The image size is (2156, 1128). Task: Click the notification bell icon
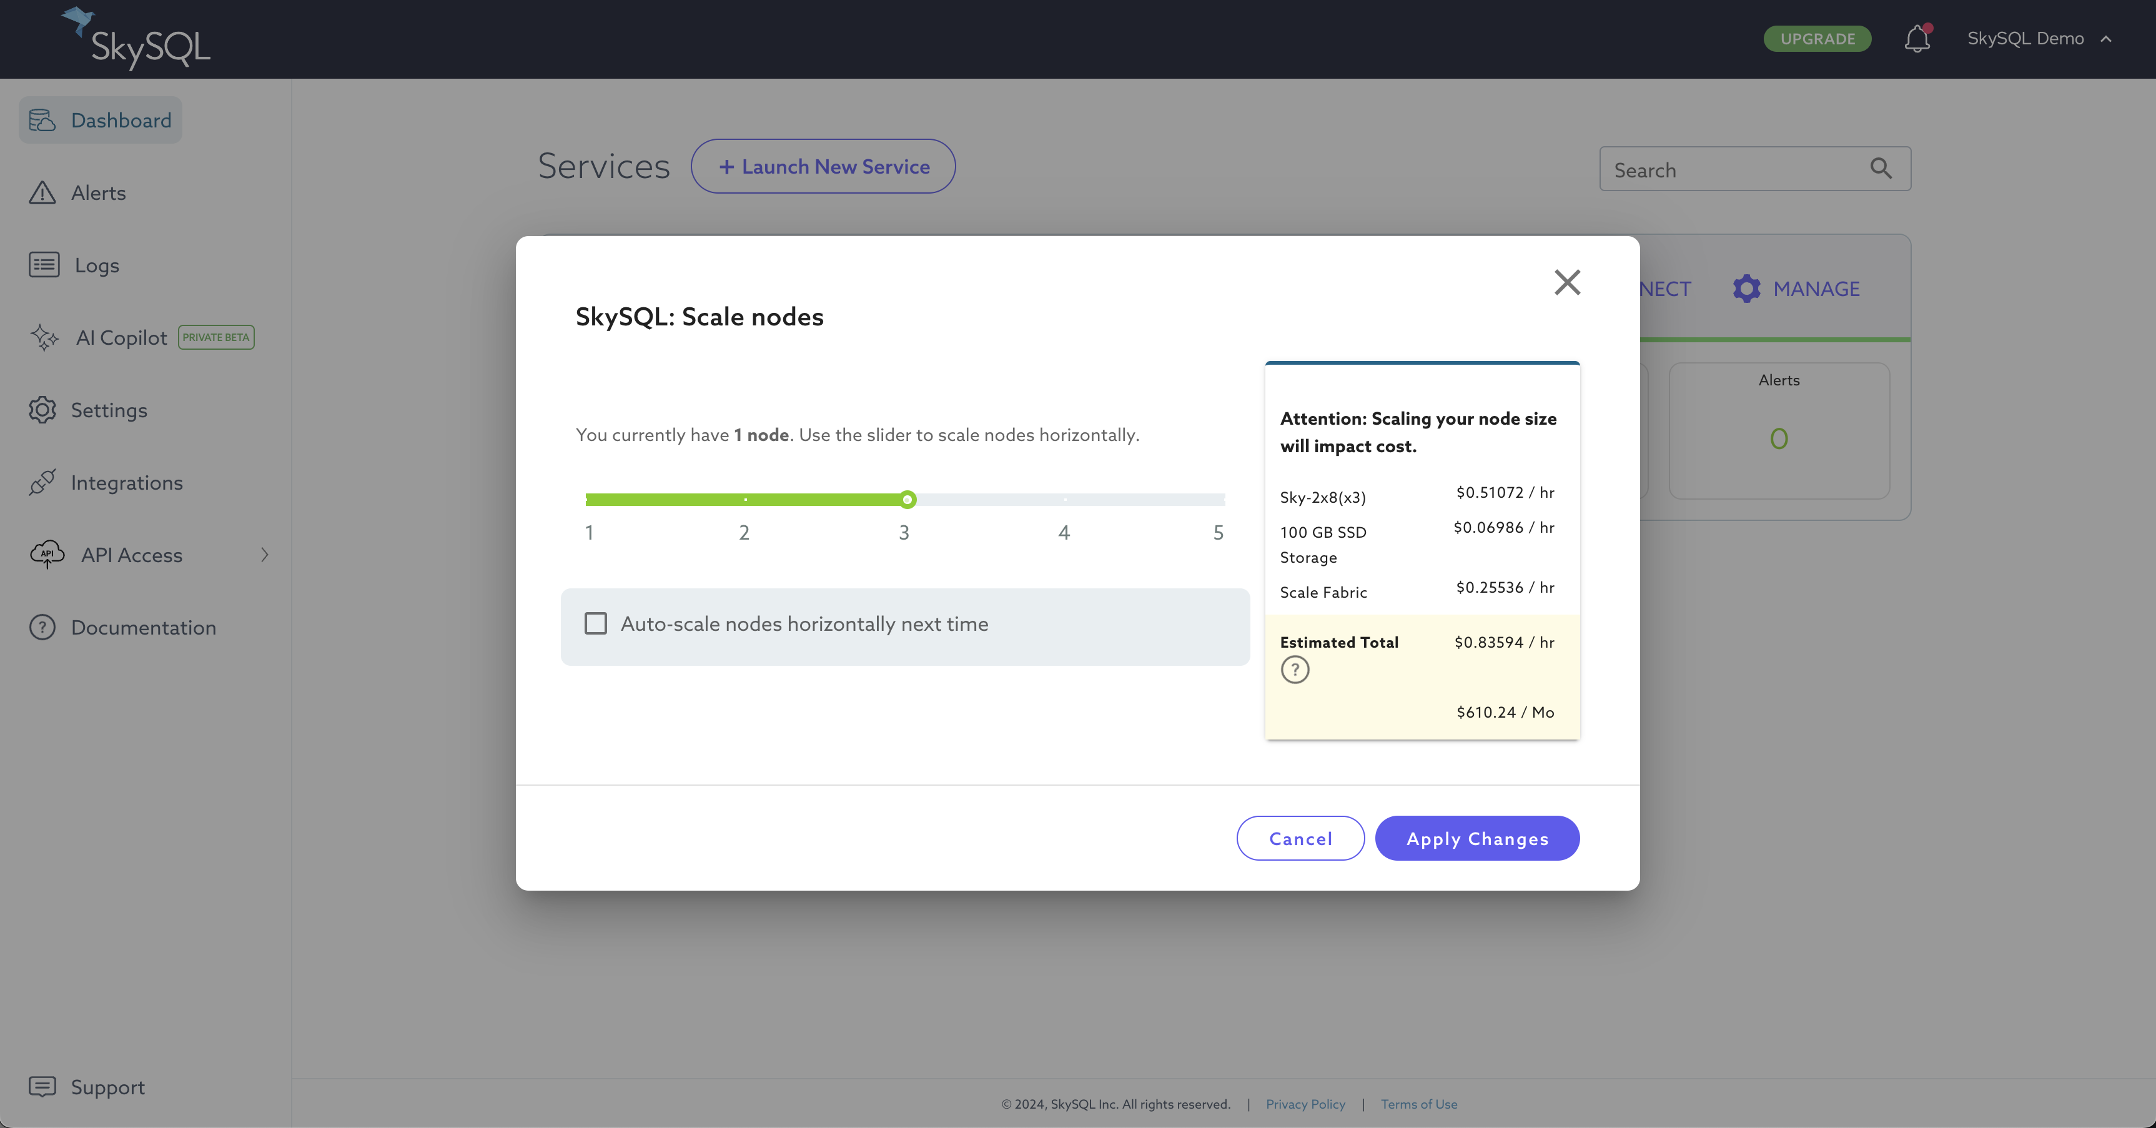(1917, 39)
